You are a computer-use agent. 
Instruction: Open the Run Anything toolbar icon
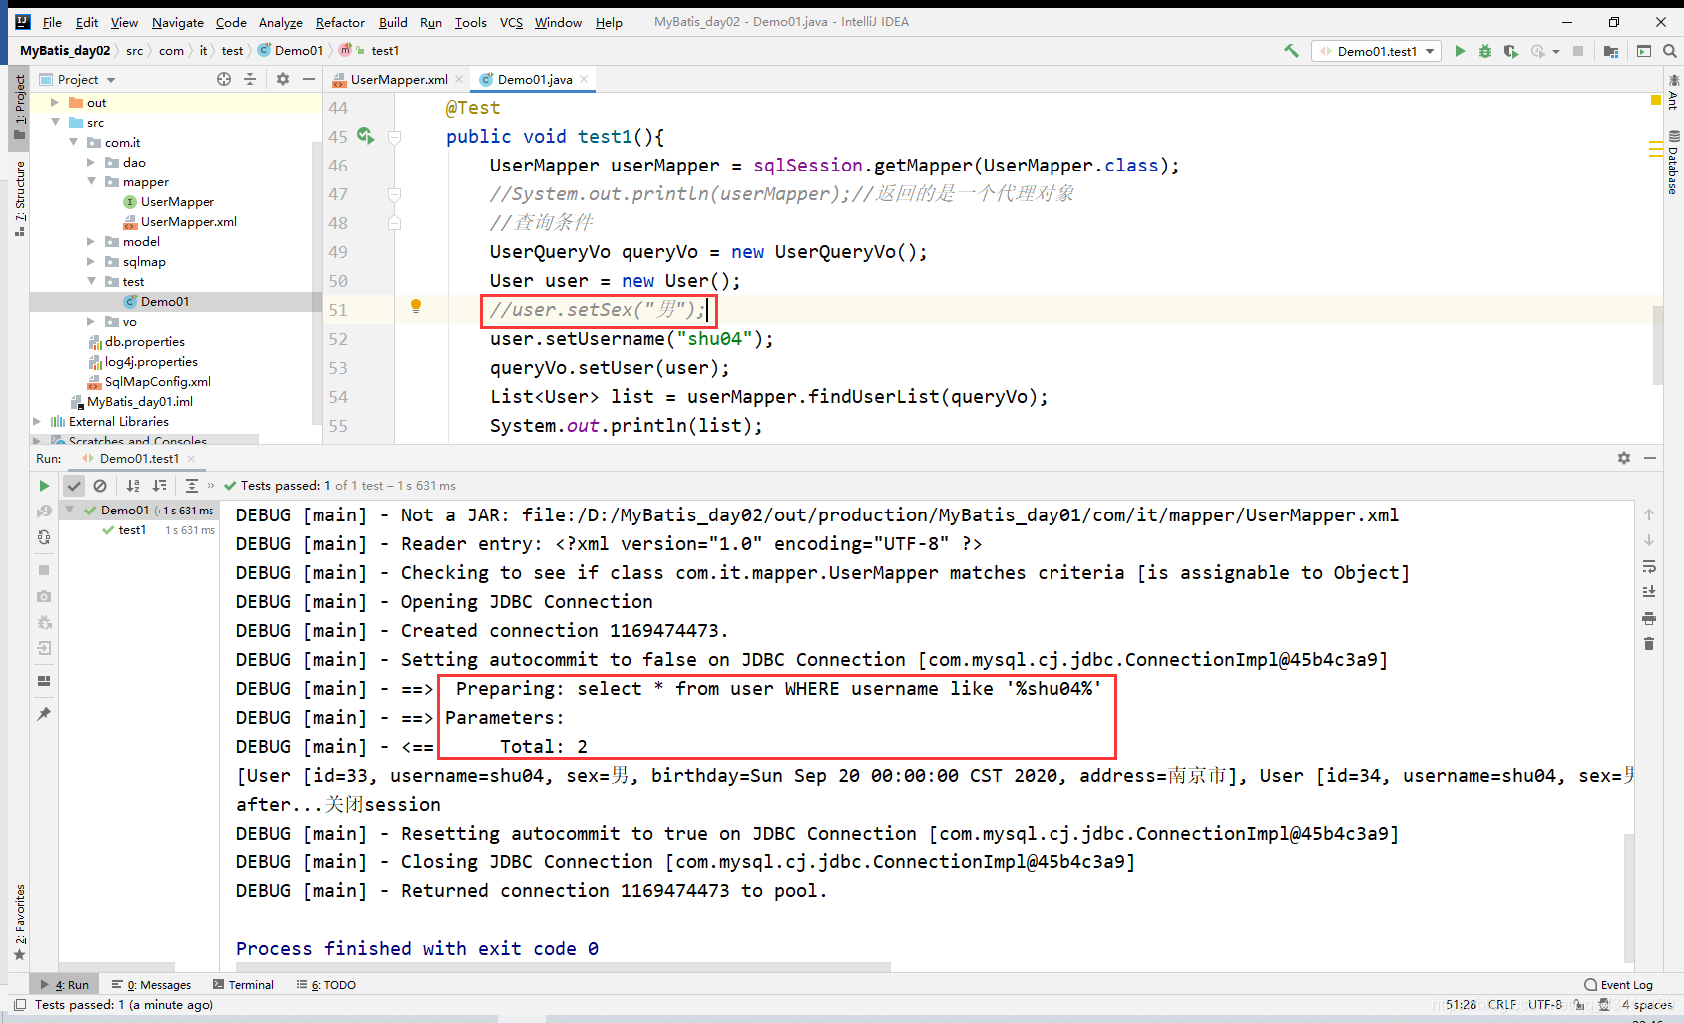1643,51
